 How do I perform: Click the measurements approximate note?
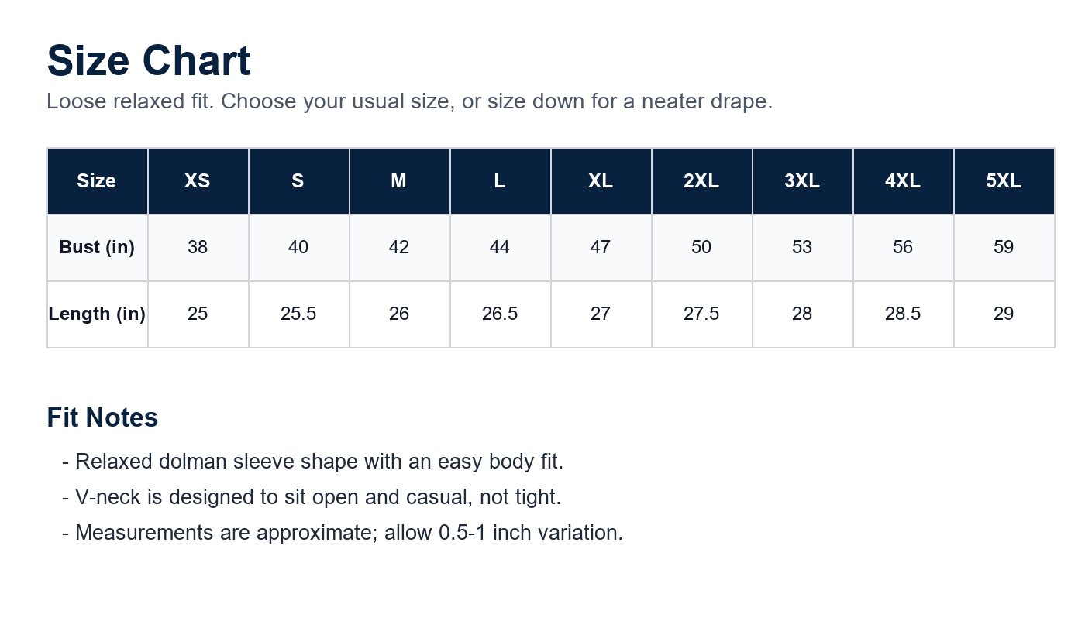coord(343,533)
